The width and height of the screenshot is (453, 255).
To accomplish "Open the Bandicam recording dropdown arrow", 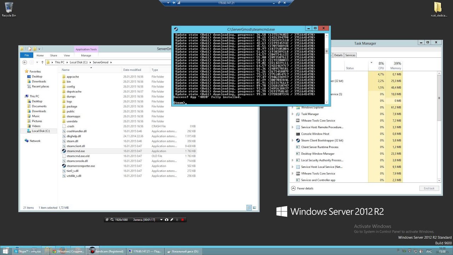I will (161, 220).
